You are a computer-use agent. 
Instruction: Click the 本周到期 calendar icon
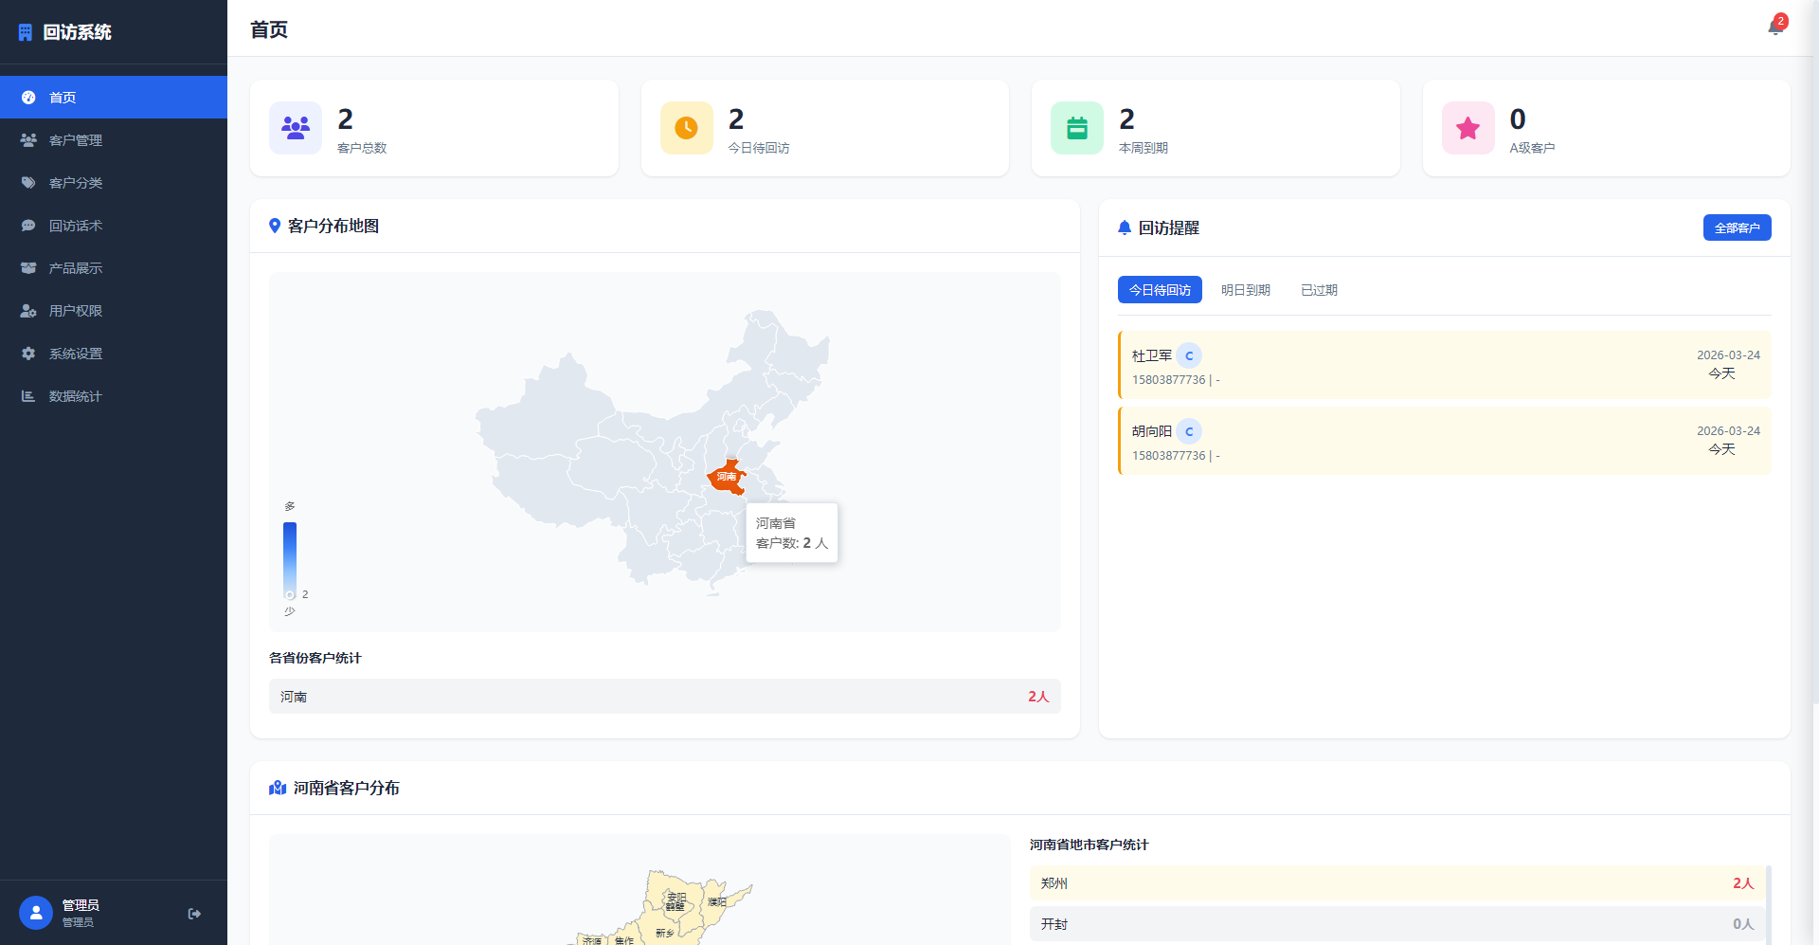[x=1077, y=128]
